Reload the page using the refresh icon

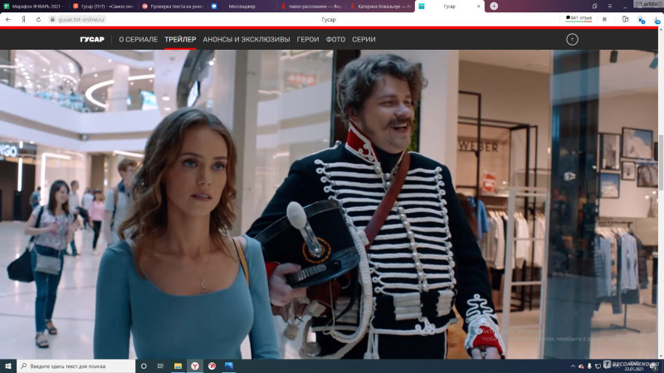click(x=38, y=18)
